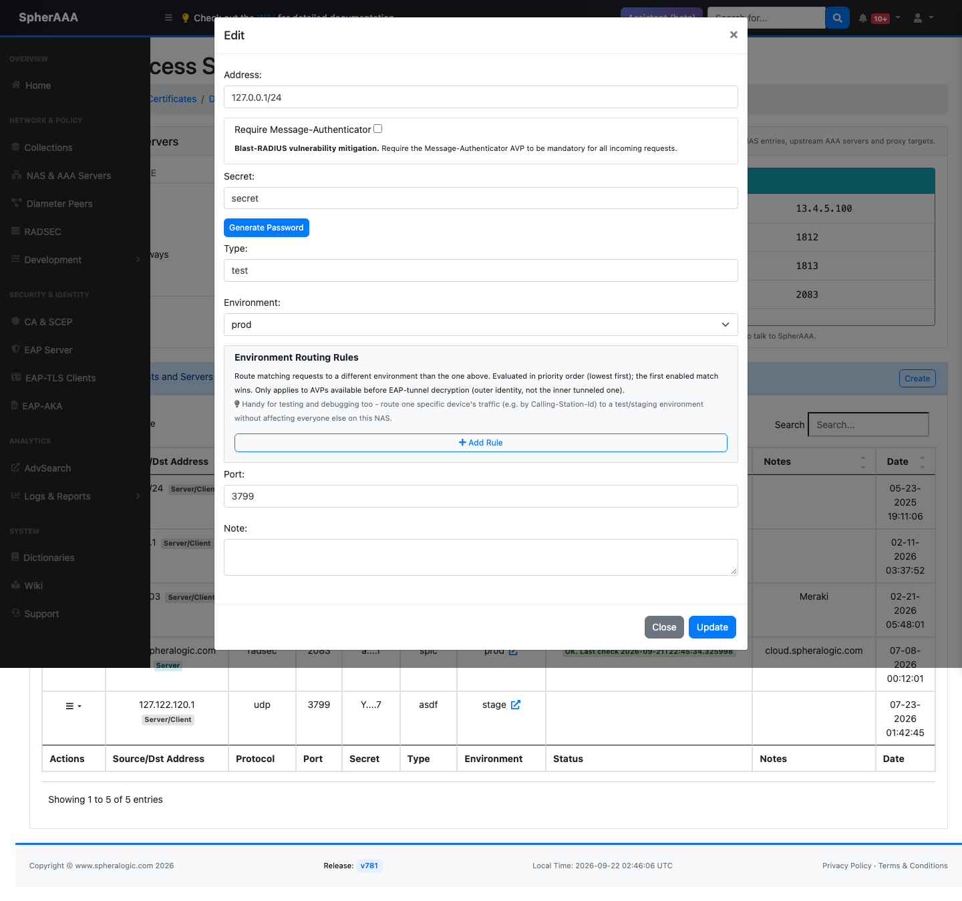Screen dimensions: 962x901
Task: Expand the Development sidebar submenu
Action: click(138, 260)
